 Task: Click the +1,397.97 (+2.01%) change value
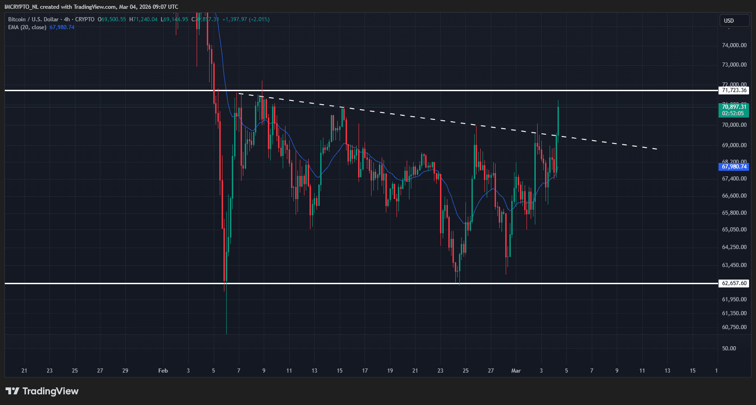point(246,19)
